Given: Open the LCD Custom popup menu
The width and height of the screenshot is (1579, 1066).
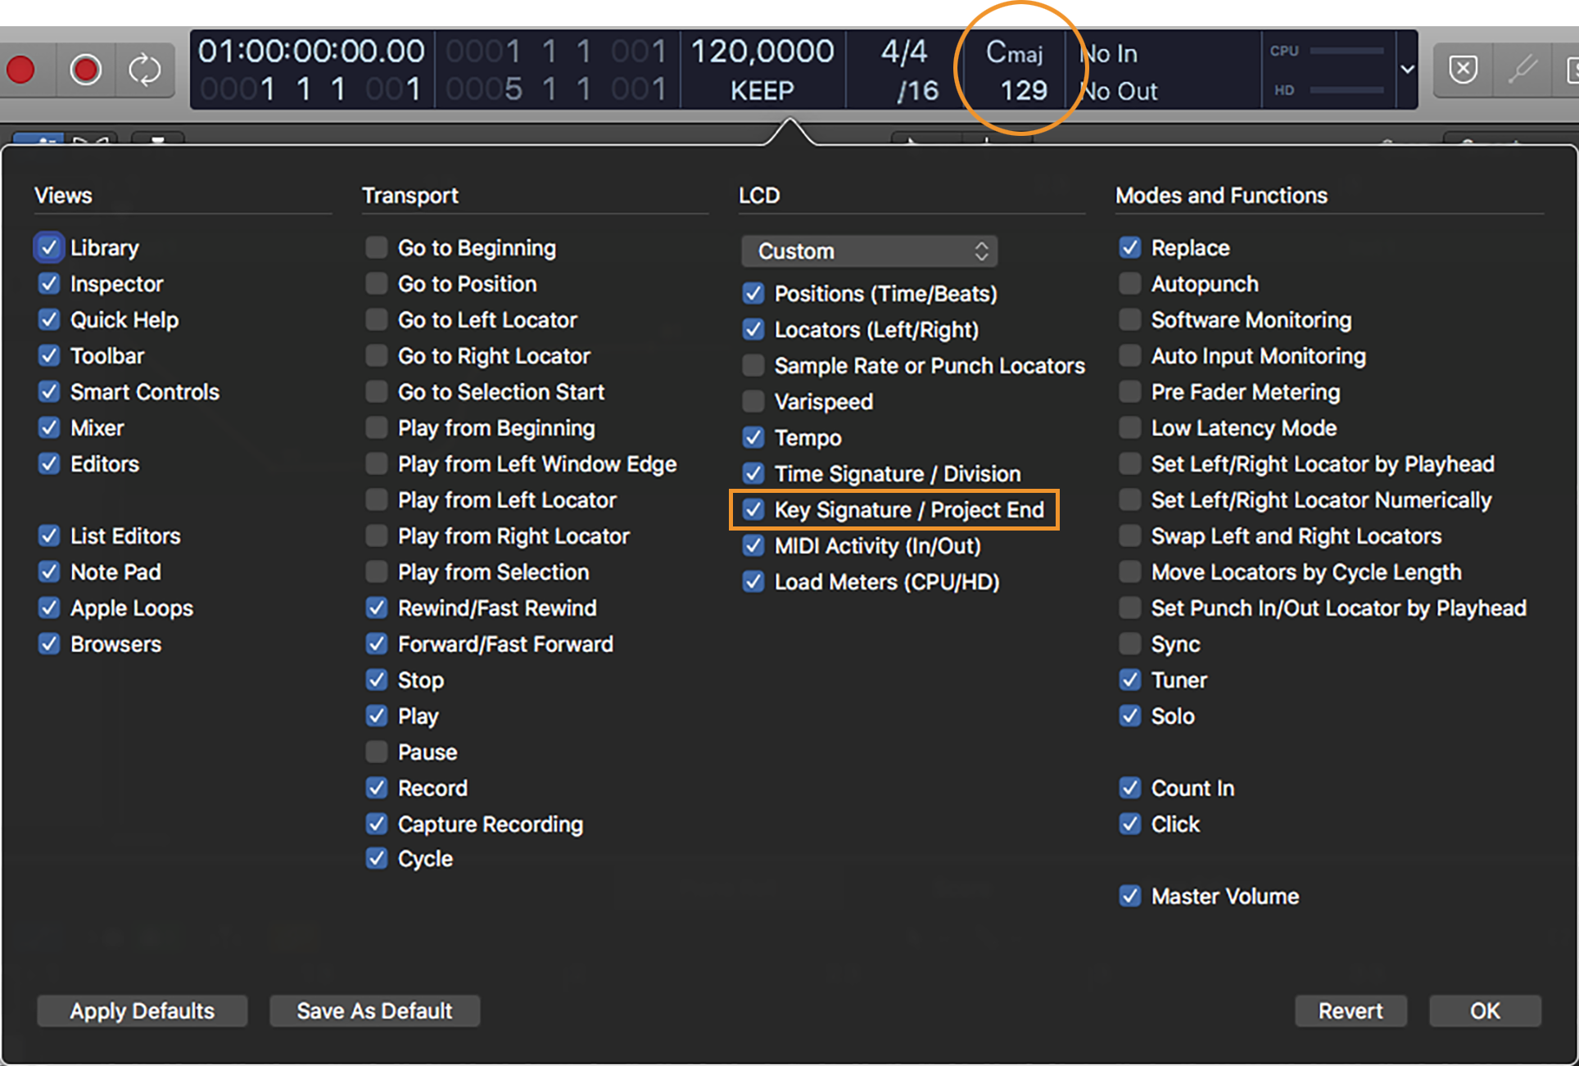Looking at the screenshot, I should coord(870,251).
